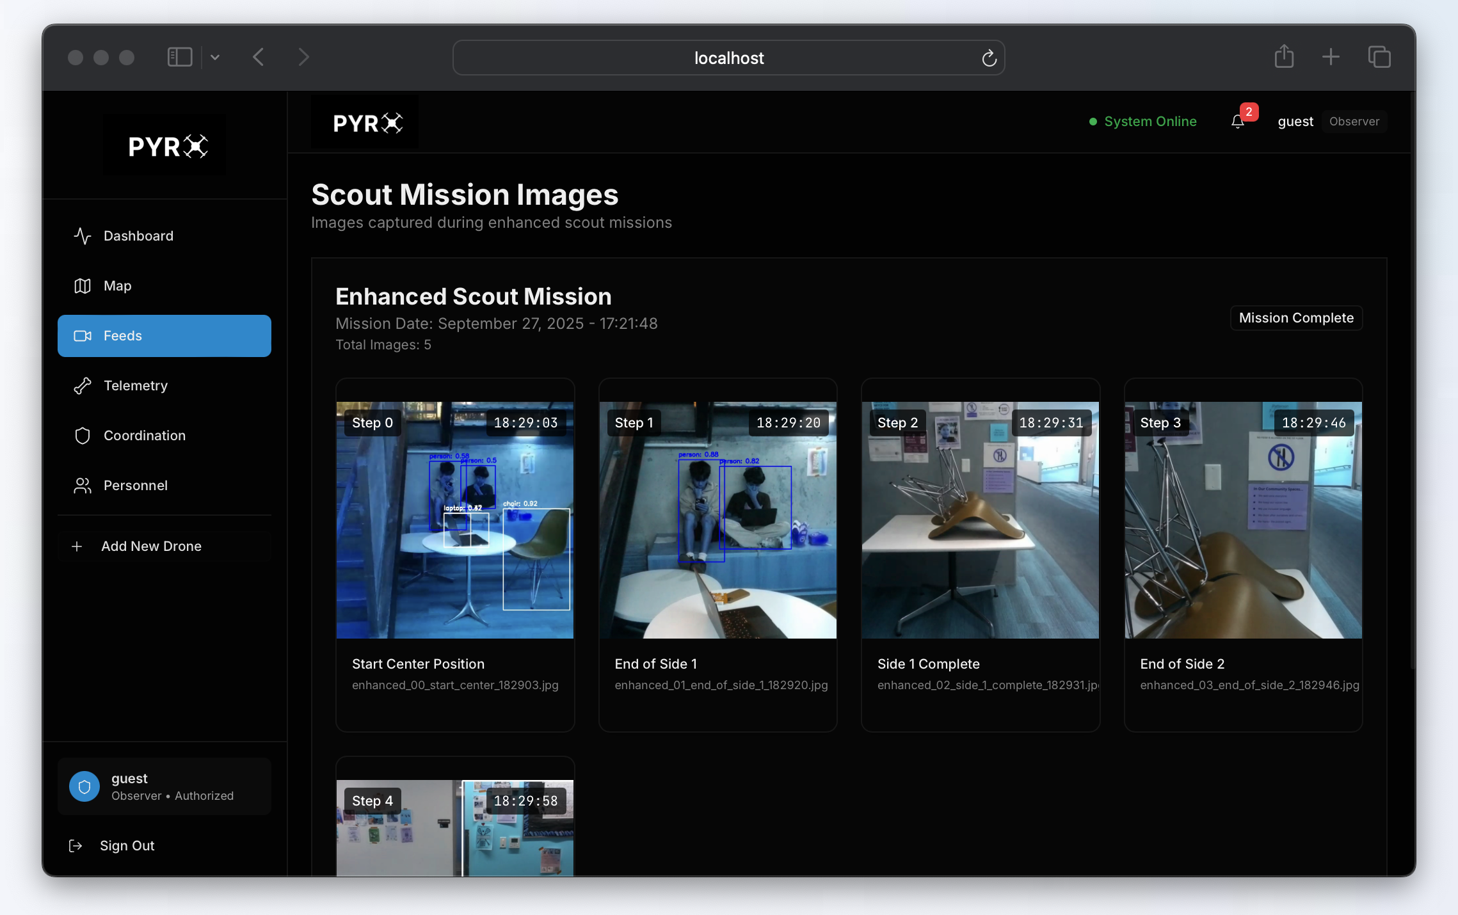The width and height of the screenshot is (1458, 915).
Task: Click the Dashboard activity icon
Action: tap(83, 236)
